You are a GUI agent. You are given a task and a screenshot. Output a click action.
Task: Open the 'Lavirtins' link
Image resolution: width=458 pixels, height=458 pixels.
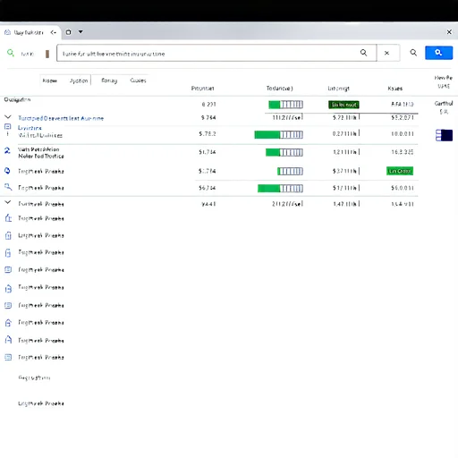click(x=30, y=128)
